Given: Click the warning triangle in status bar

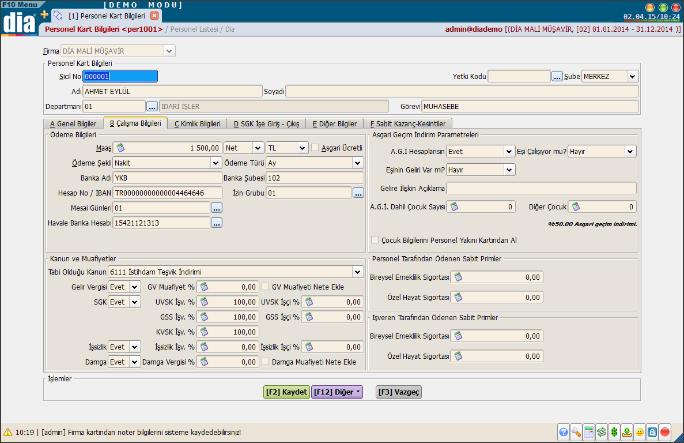Looking at the screenshot, I should click(7, 432).
